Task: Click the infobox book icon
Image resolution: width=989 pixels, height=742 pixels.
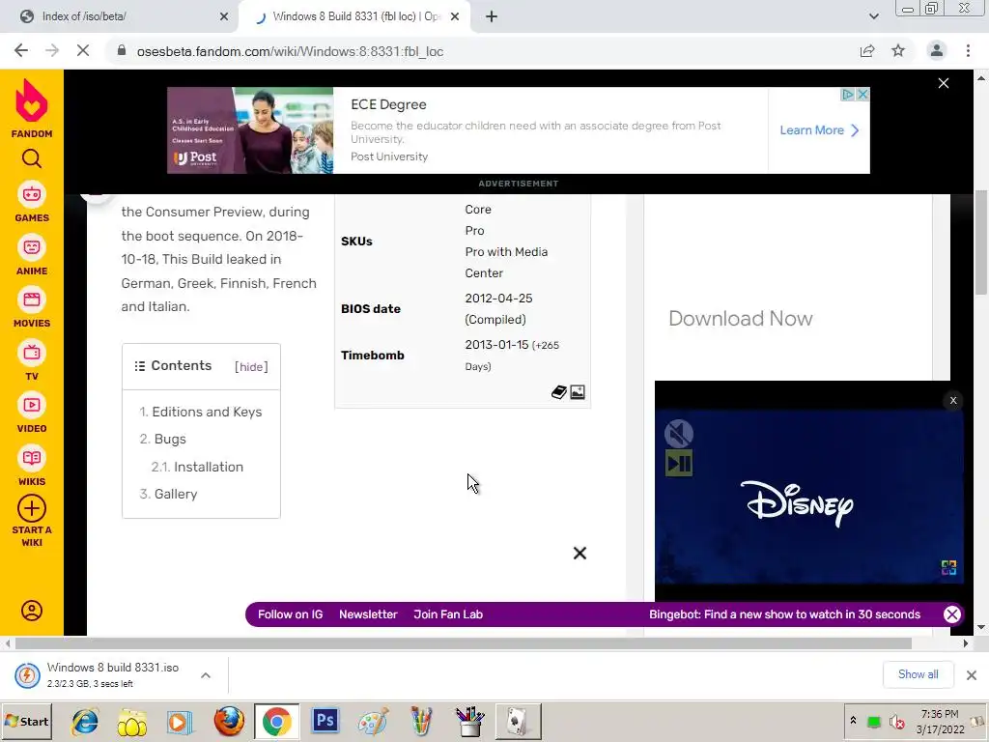Action: pos(558,392)
